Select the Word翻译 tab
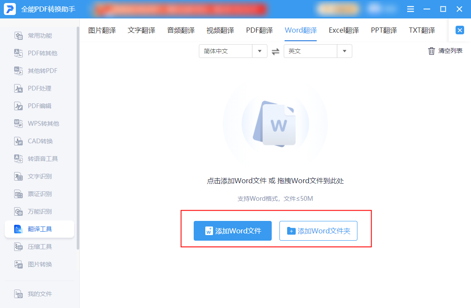The image size is (471, 308). coord(301,30)
